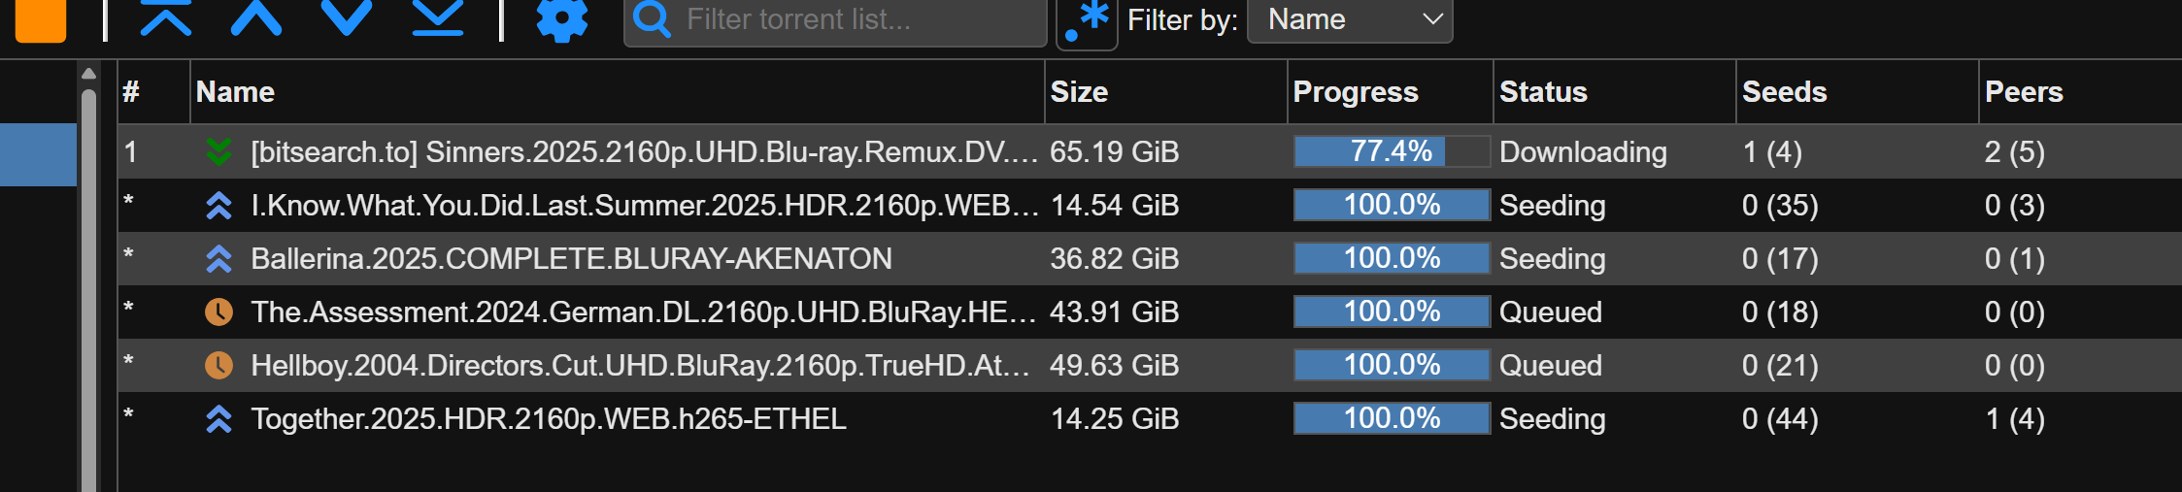This screenshot has width=2182, height=492.
Task: Click the queued clock icon for Hellboy
Action: click(219, 366)
